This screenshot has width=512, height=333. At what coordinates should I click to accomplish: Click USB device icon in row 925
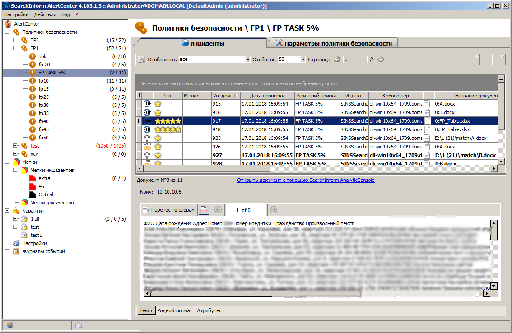coord(147,138)
